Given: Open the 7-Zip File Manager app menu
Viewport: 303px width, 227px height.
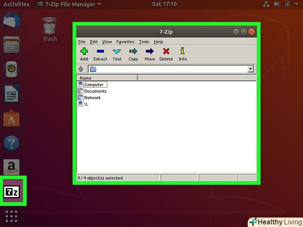Looking at the screenshot, I should (x=69, y=4).
